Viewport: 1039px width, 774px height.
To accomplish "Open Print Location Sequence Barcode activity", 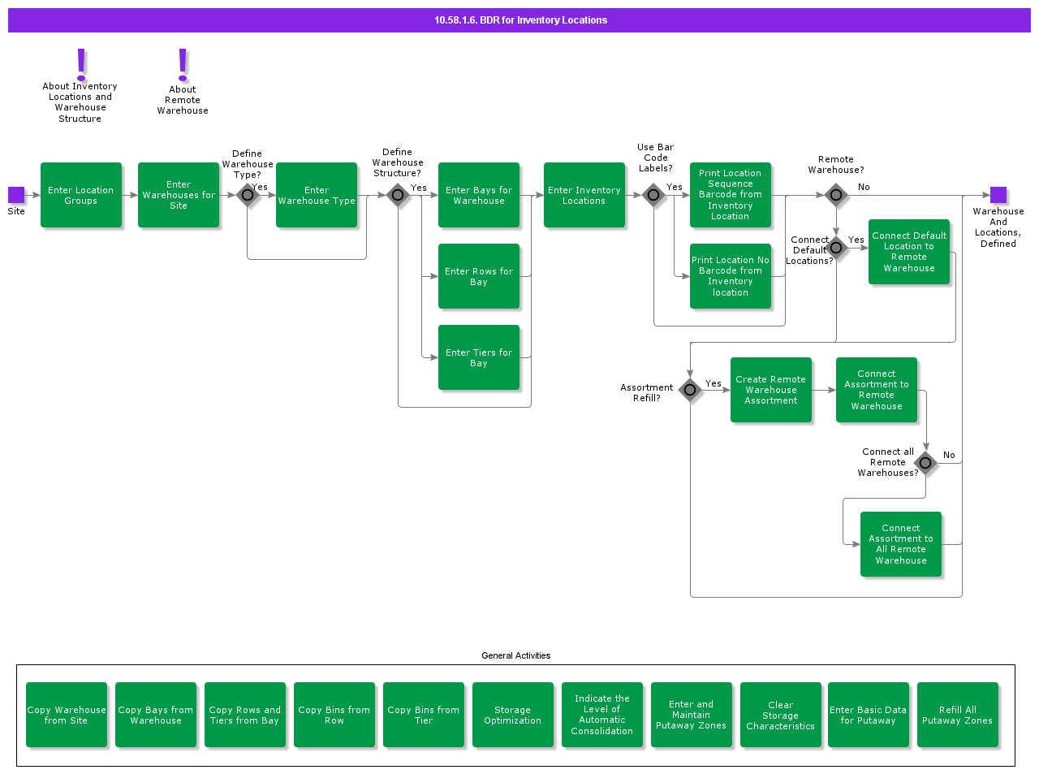I will click(731, 195).
